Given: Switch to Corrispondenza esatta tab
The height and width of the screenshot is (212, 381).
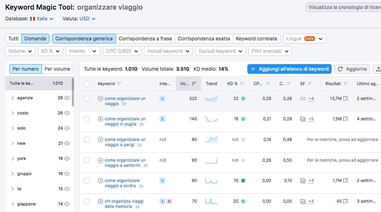Looking at the screenshot, I should coord(204,39).
